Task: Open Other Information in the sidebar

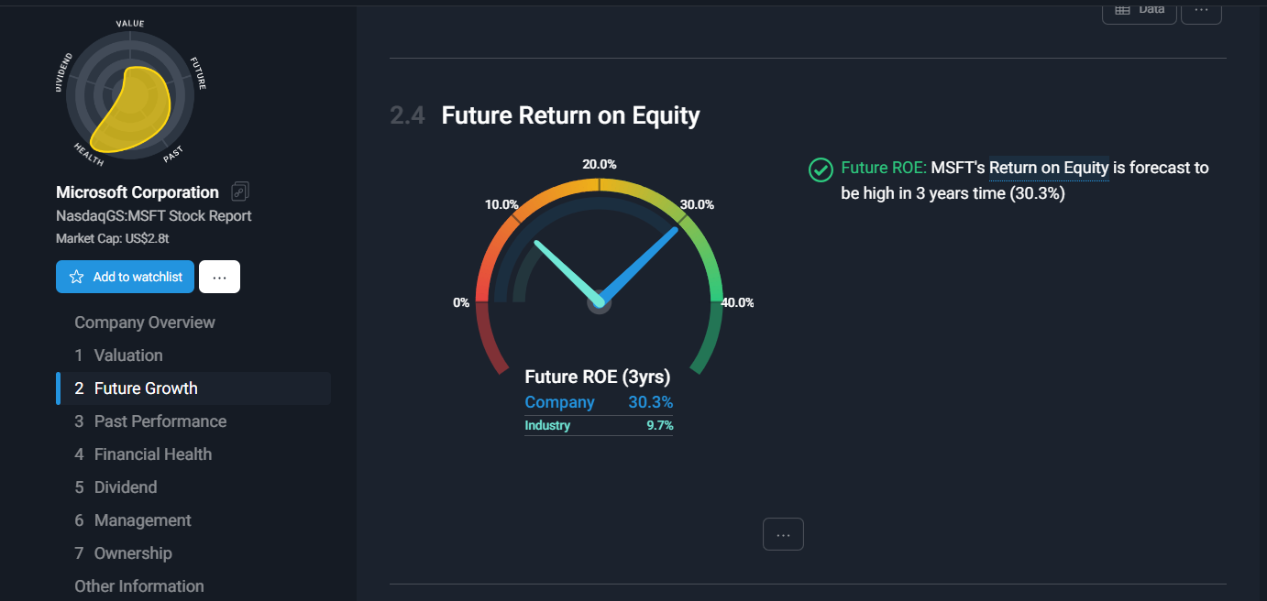Action: pos(139,586)
